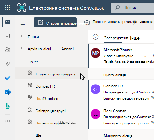Image resolution: width=154 pixels, height=140 pixels.
Task: Open the Bookings app in the sidebar
Action: point(8,106)
